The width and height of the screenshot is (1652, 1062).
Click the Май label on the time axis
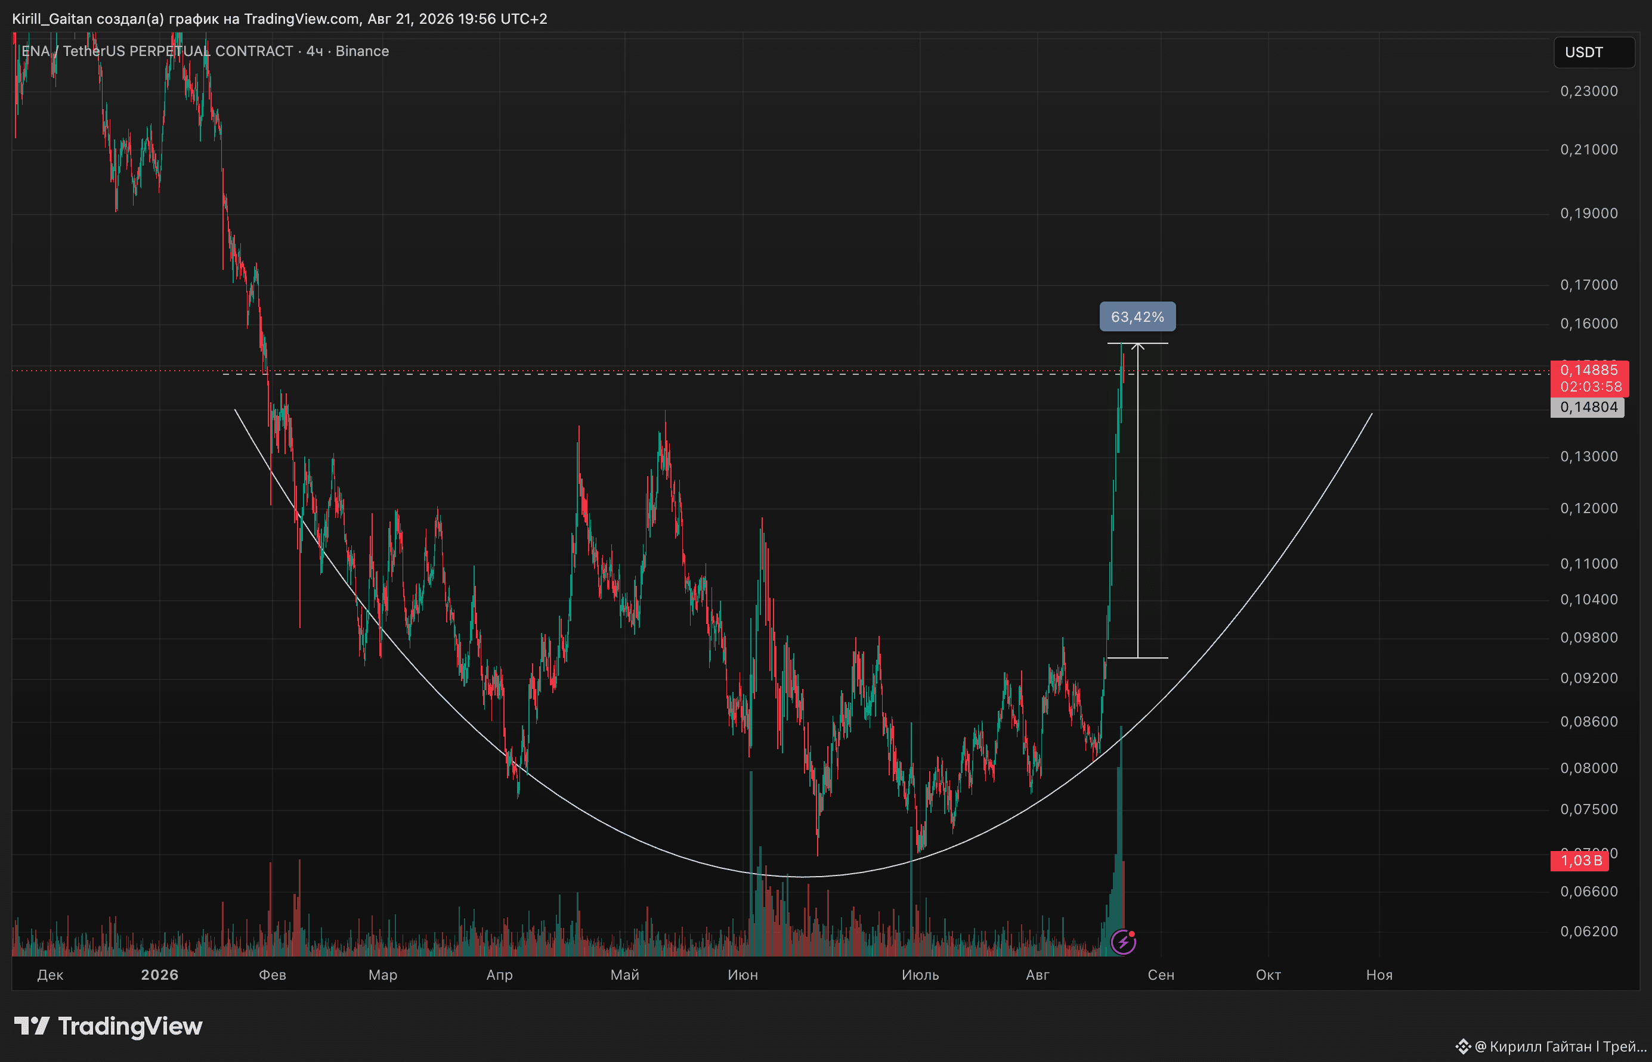pyautogui.click(x=625, y=974)
